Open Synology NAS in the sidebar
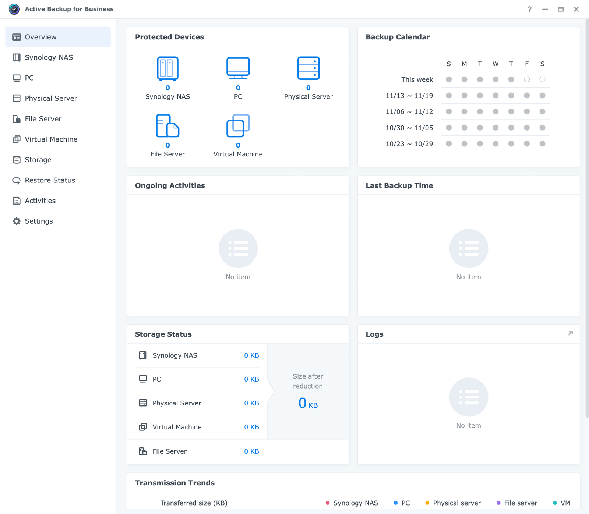The image size is (589, 514). (58, 57)
